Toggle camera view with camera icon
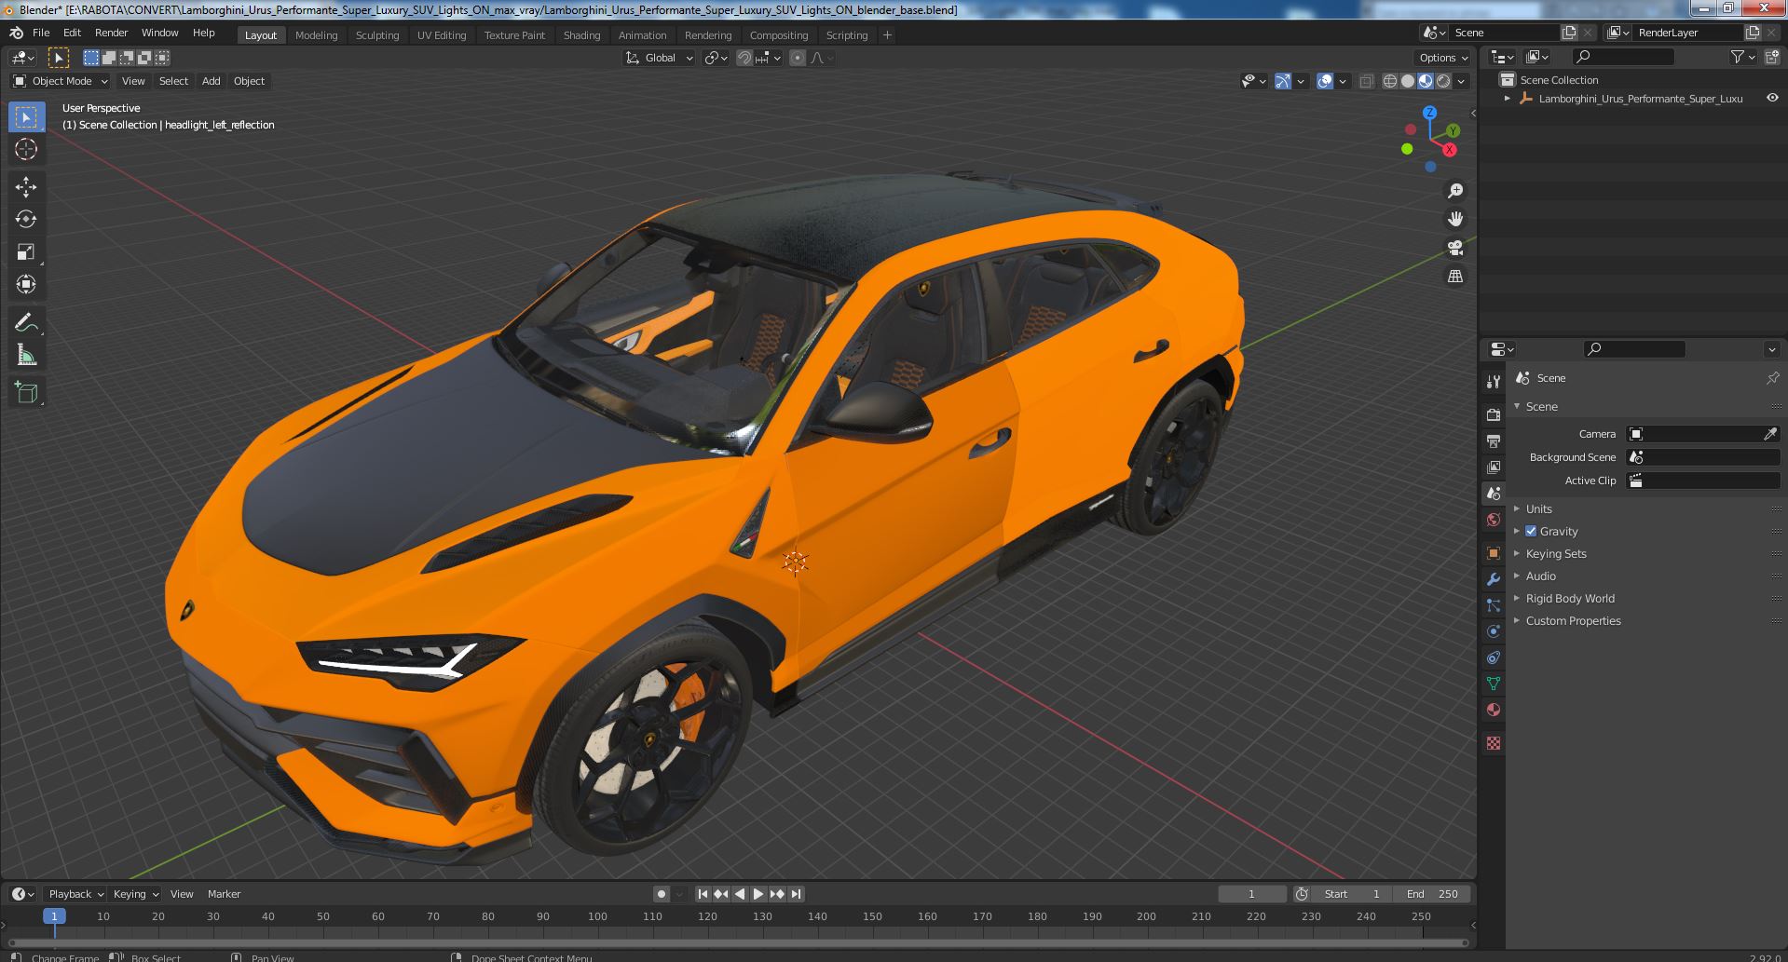Viewport: 1788px width, 962px height. click(1454, 248)
